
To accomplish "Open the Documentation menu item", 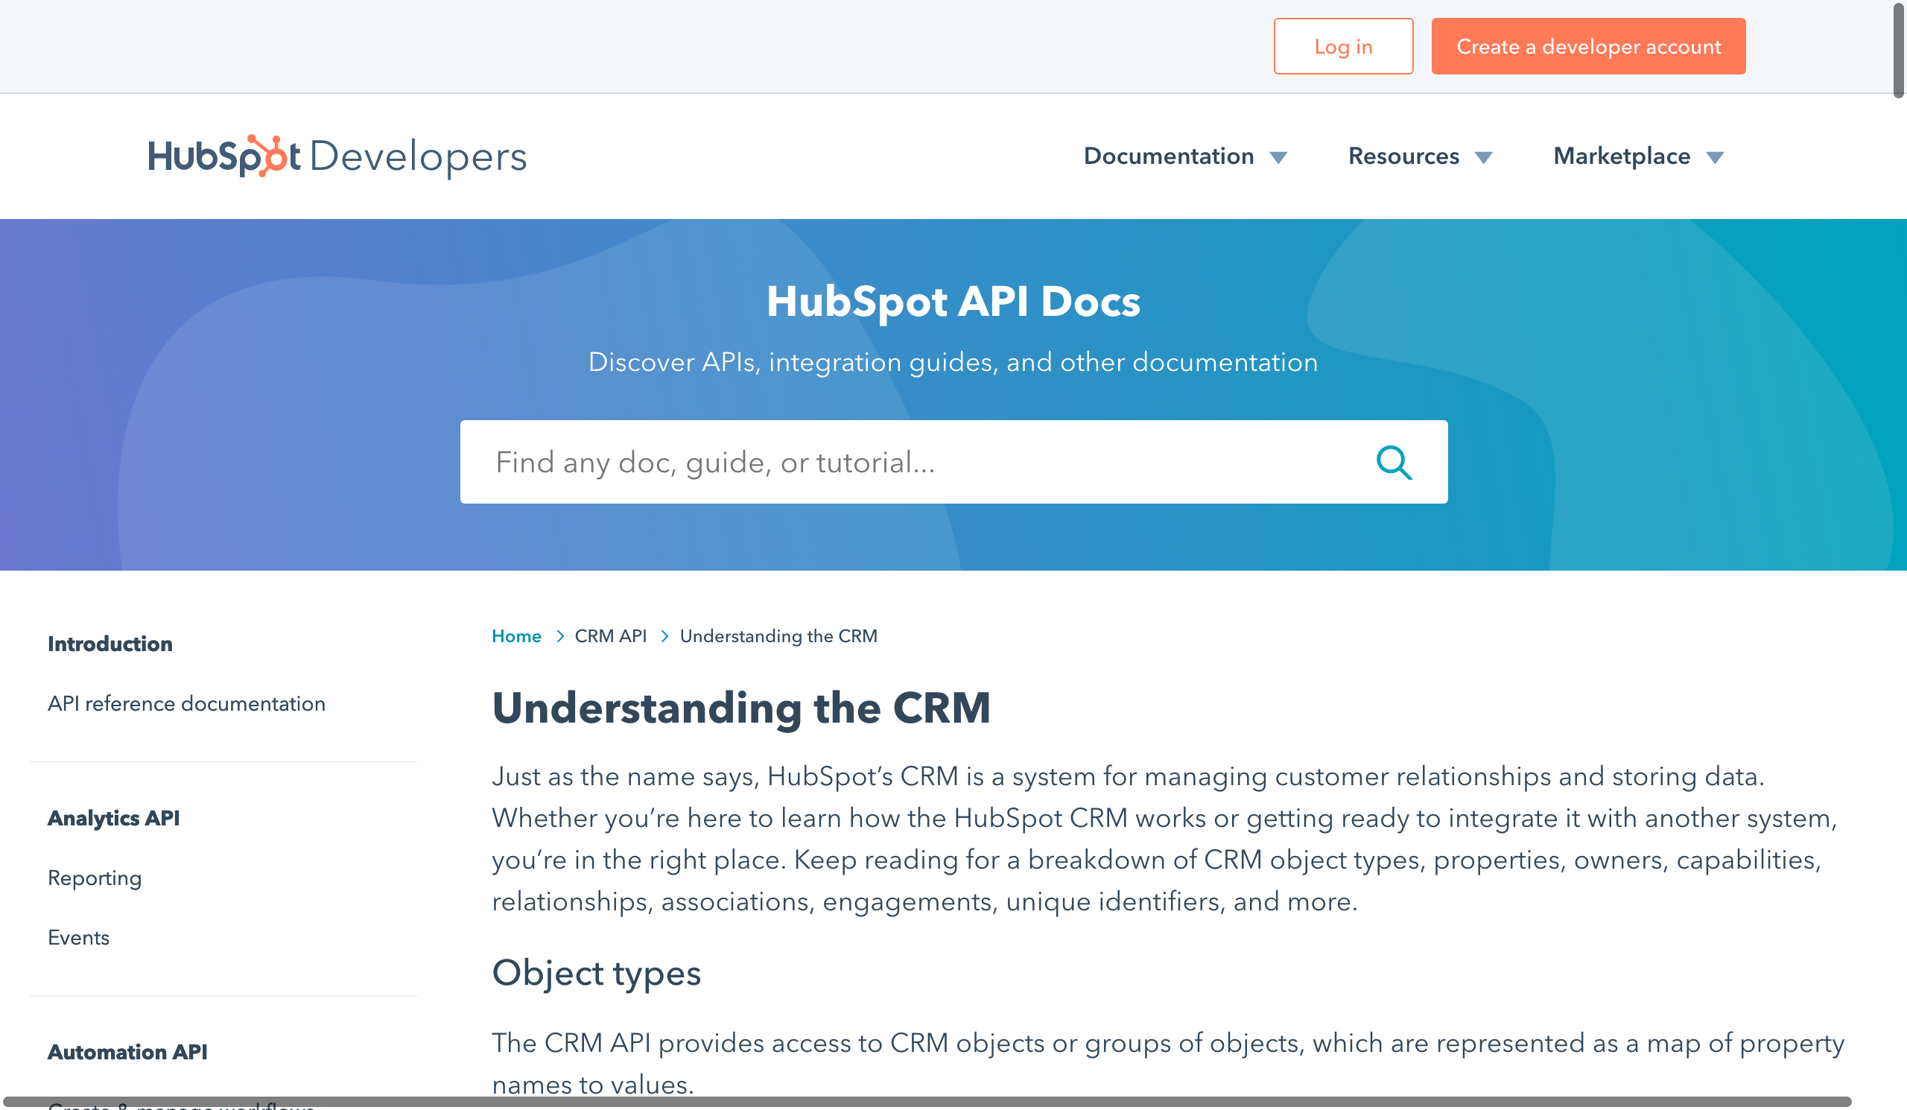I will [x=1169, y=156].
